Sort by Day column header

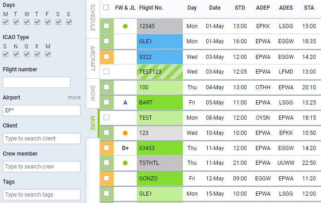[x=192, y=8]
